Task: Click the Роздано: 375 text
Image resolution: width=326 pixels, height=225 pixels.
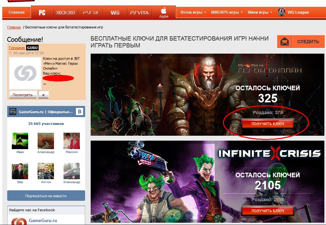Action: [x=268, y=113]
